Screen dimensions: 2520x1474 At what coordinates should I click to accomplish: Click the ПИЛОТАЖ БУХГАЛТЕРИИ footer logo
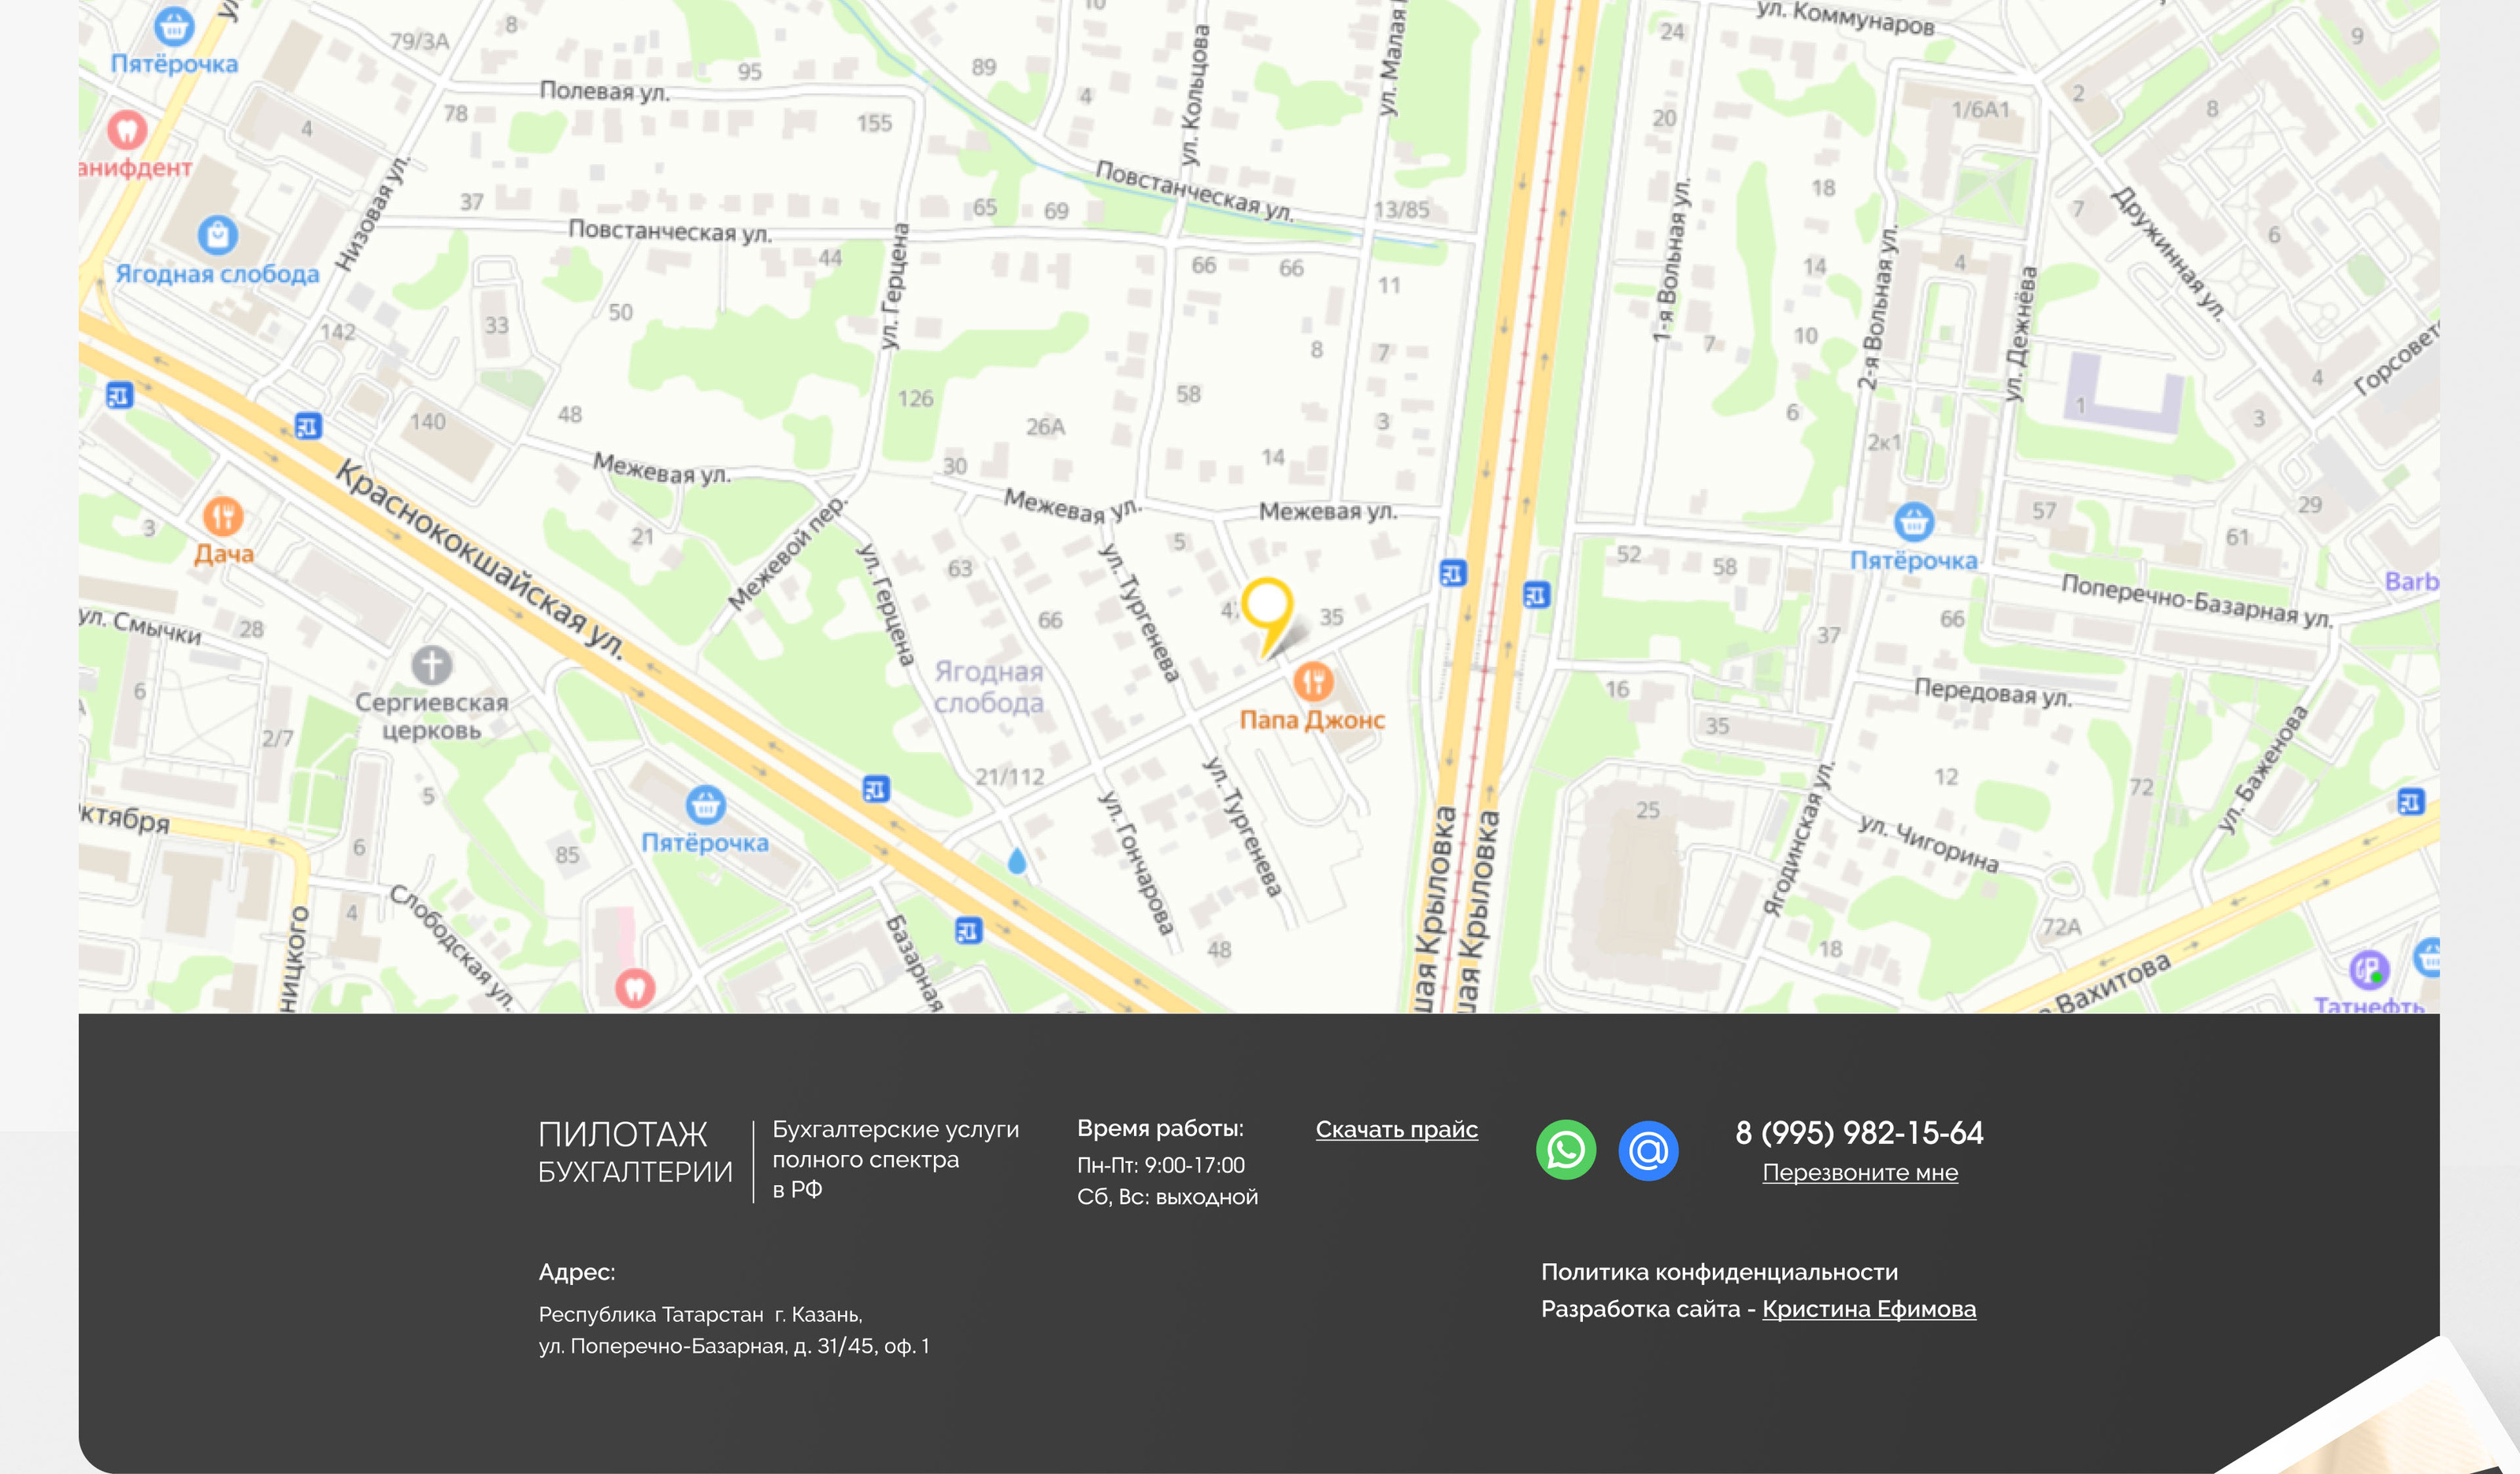click(635, 1152)
